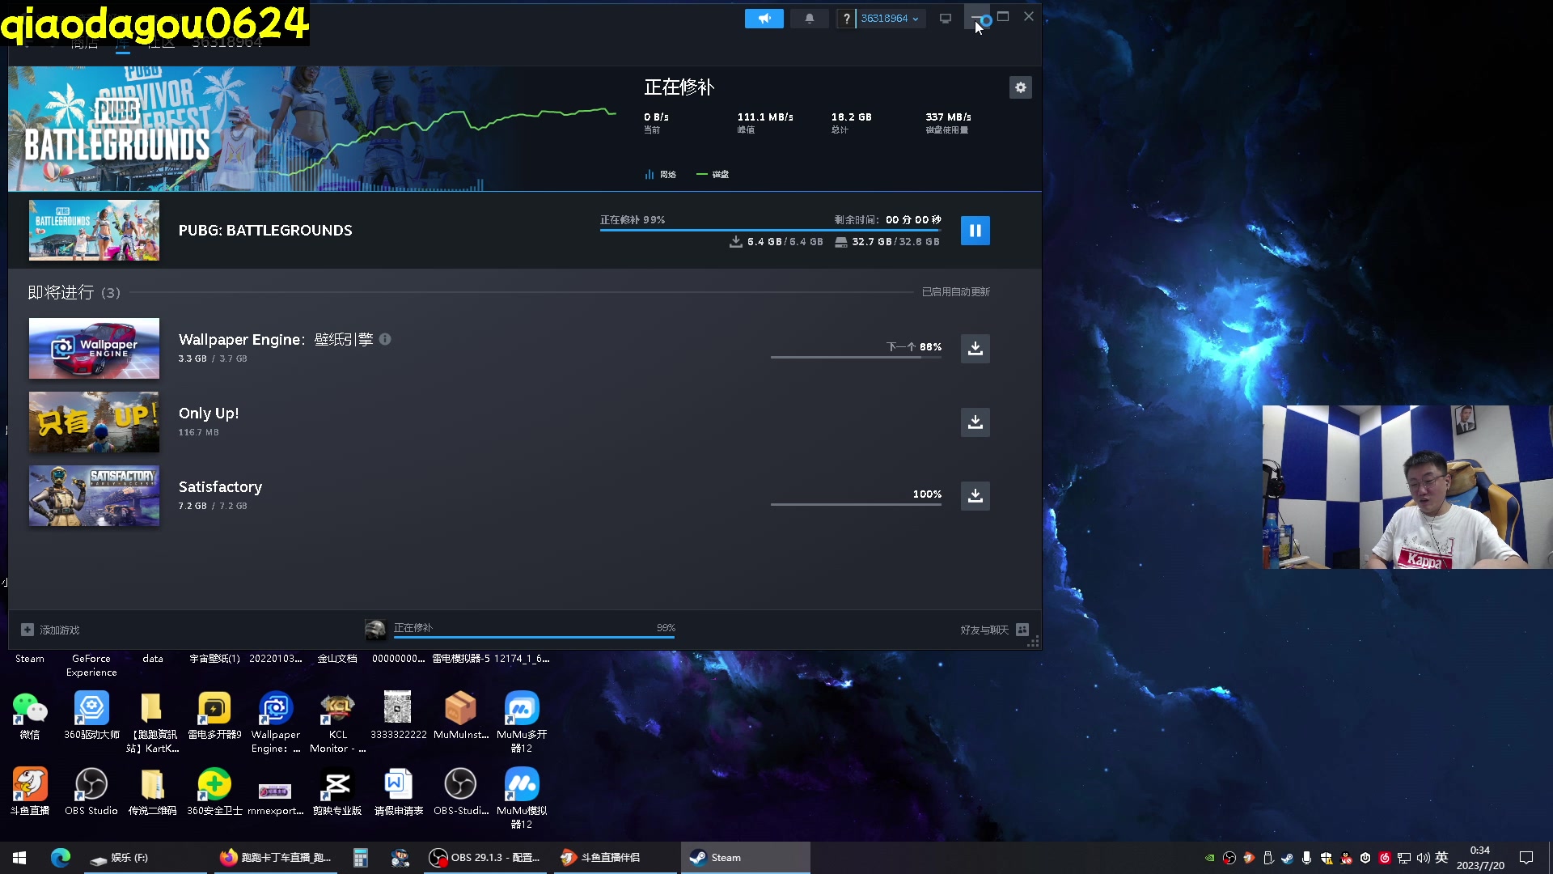The height and width of the screenshot is (874, 1553).
Task: Click the 已启用自动更新 auto-update text
Action: click(955, 292)
